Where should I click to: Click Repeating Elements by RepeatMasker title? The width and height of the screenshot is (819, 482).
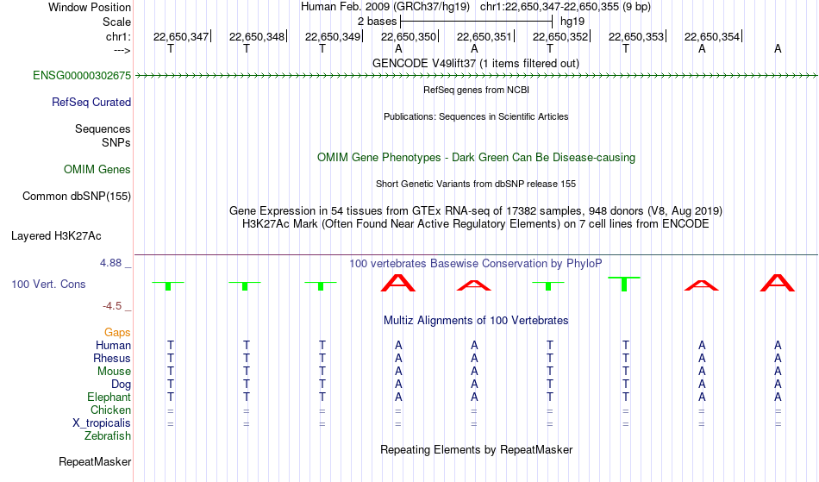coord(476,450)
